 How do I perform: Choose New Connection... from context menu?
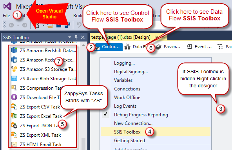coord(155,123)
